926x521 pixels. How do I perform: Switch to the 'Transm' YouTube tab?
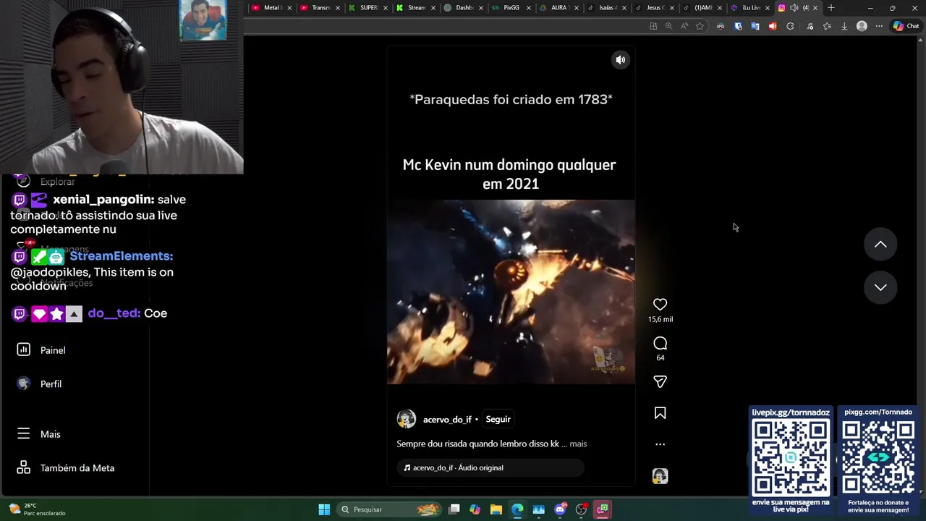(320, 8)
